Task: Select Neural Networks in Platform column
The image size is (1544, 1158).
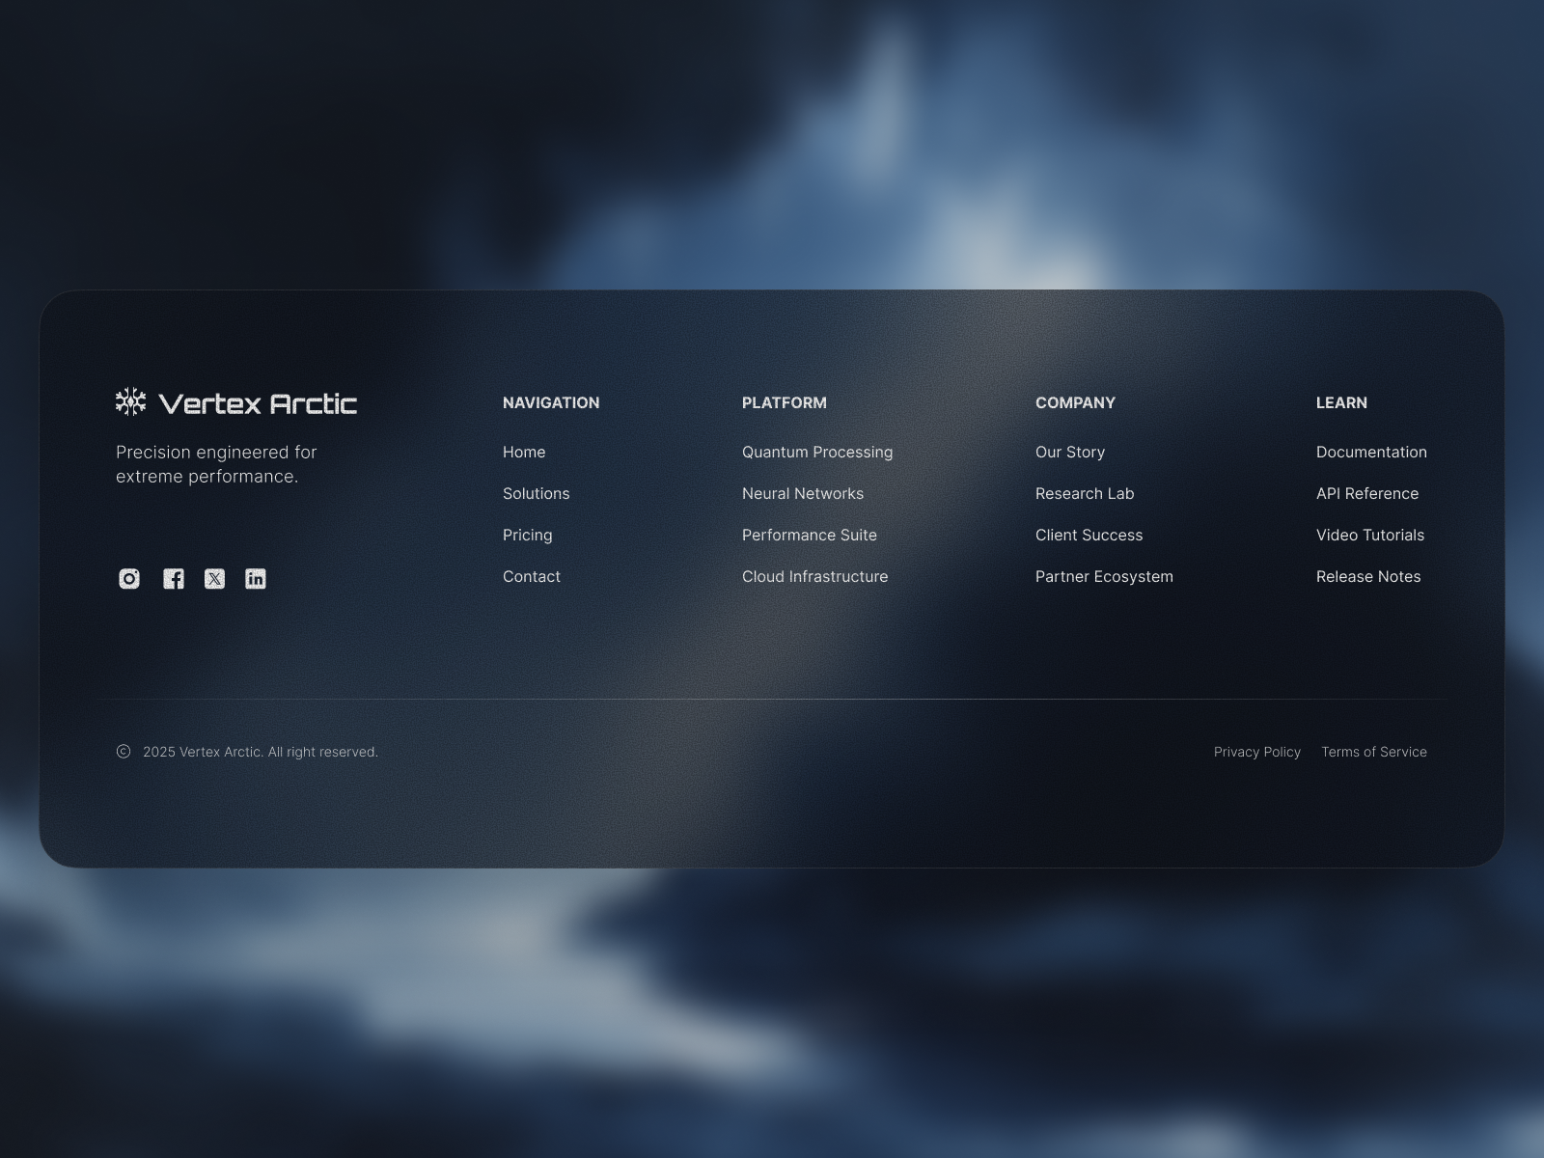Action: pyautogui.click(x=802, y=493)
